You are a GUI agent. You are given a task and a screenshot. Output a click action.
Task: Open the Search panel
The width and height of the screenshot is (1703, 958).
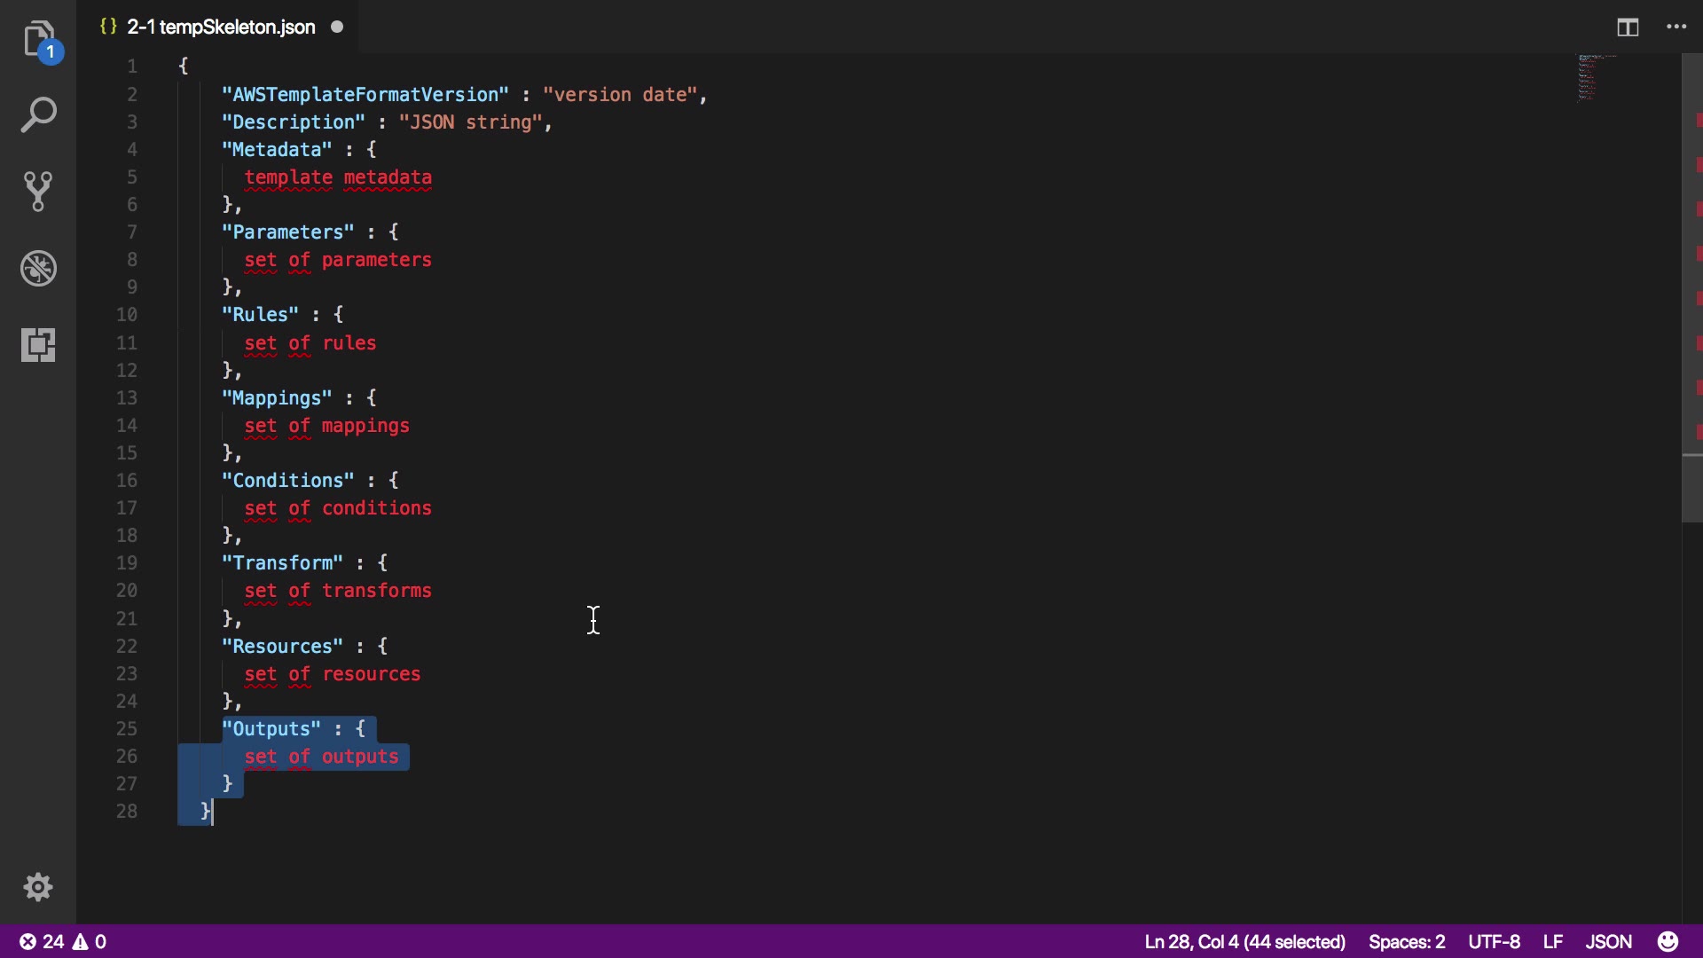pyautogui.click(x=38, y=115)
